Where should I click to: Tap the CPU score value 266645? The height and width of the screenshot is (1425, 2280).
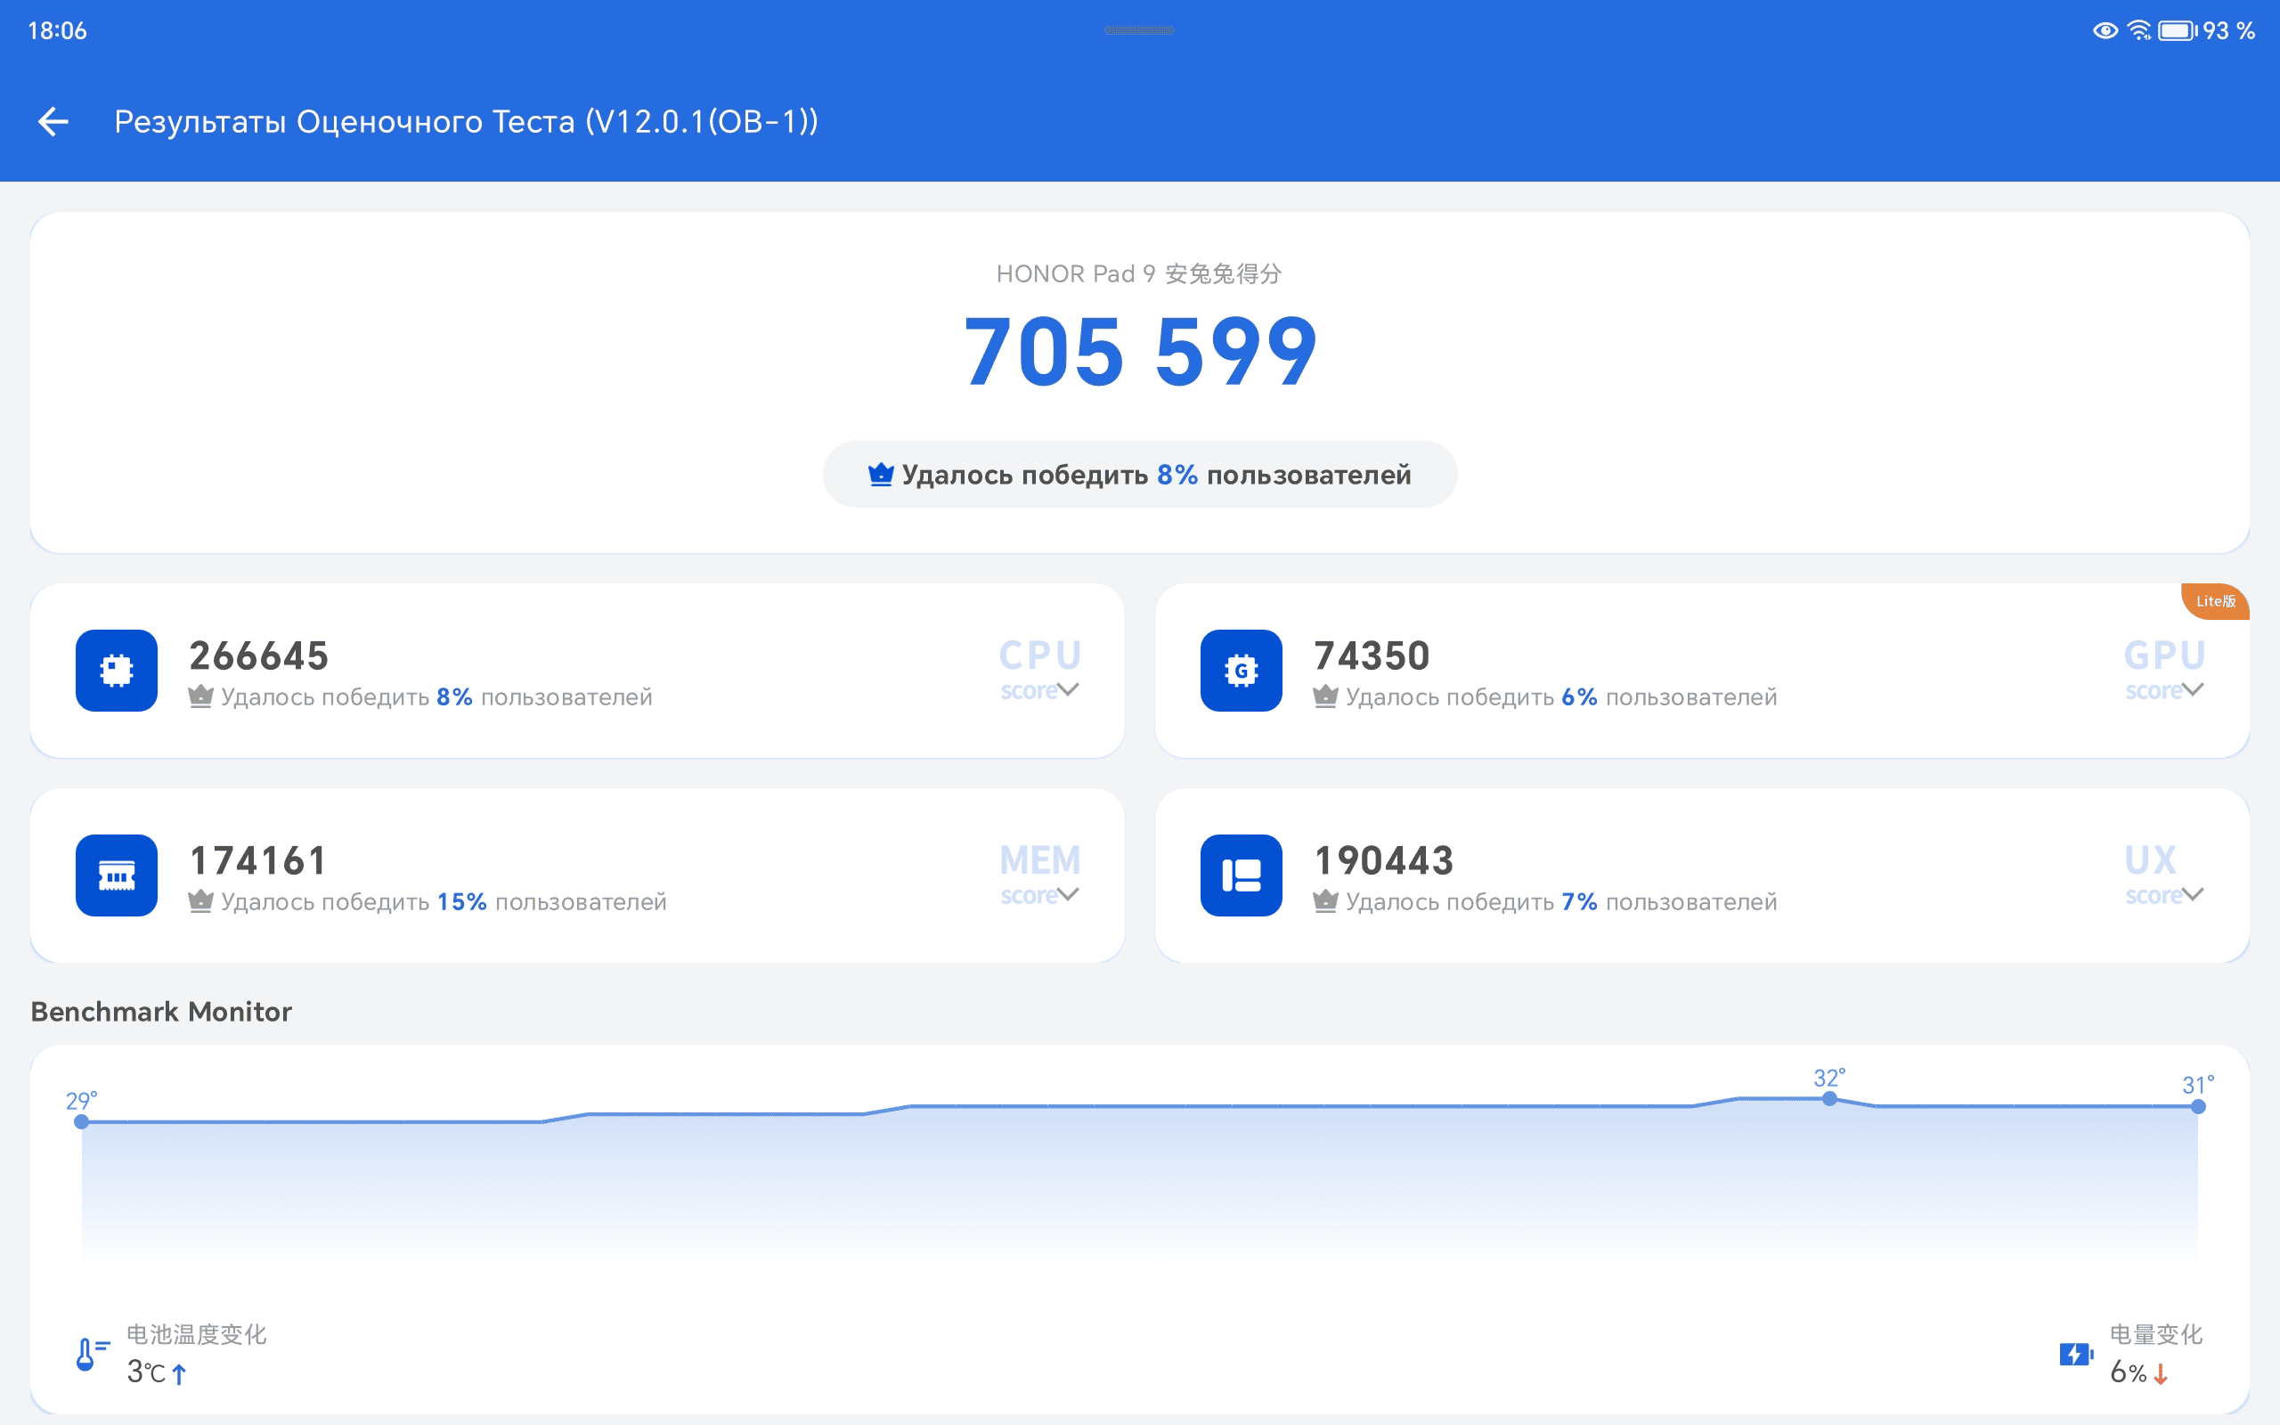[259, 656]
